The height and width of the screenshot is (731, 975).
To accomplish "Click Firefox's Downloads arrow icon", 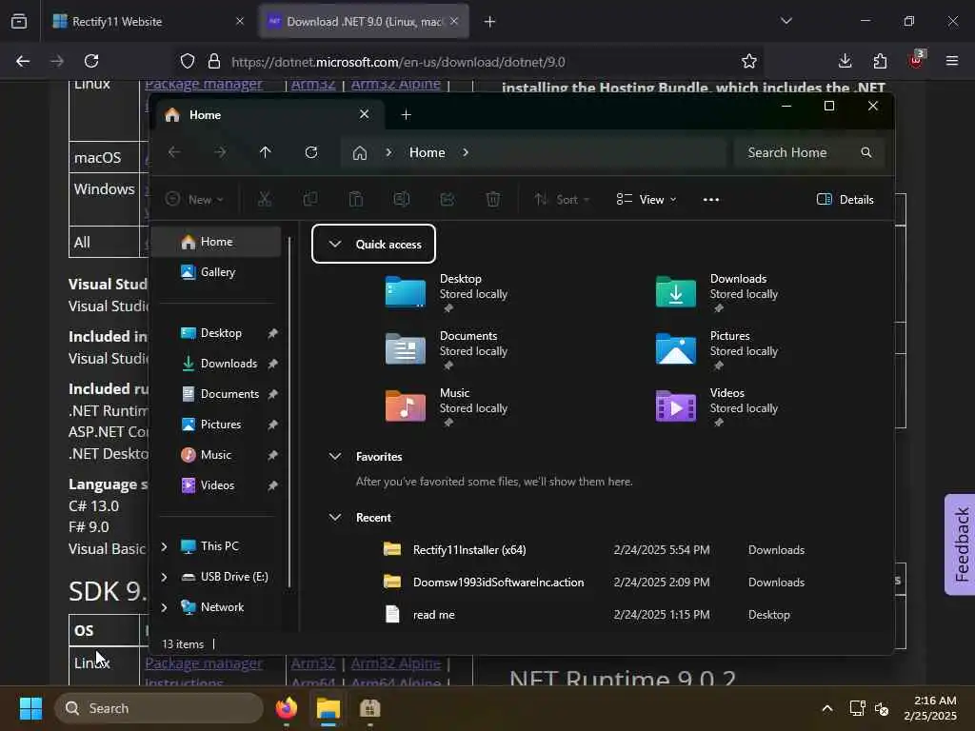I will (x=845, y=61).
